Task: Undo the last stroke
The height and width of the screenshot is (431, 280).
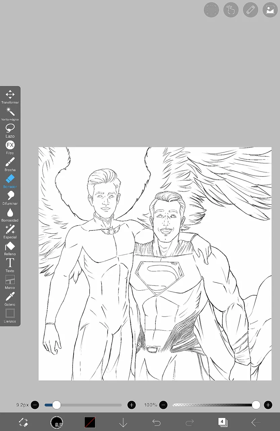Action: tap(156, 422)
